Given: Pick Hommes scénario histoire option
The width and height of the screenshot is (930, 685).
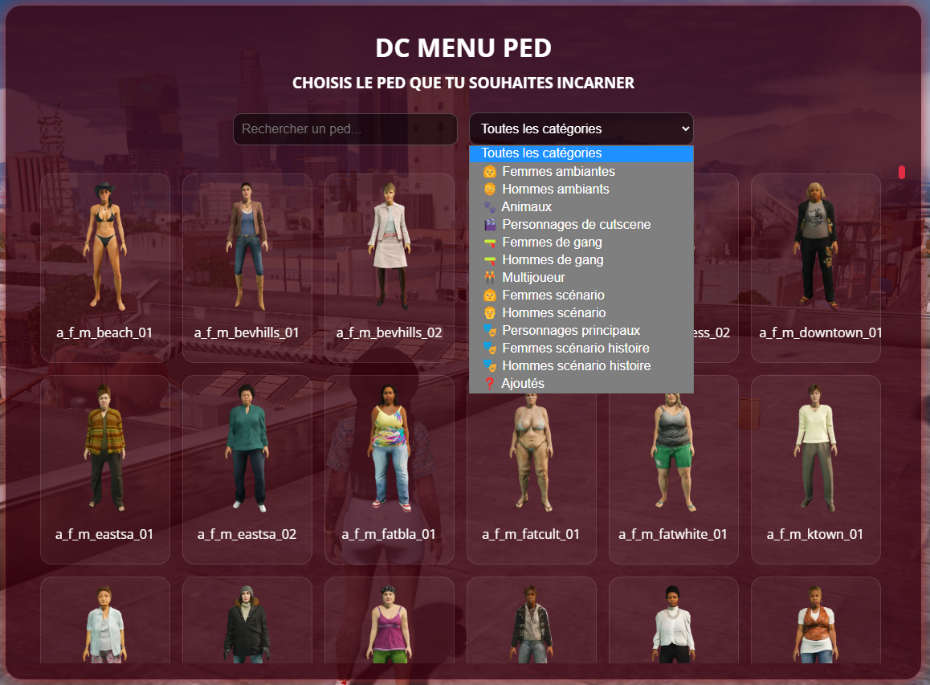Looking at the screenshot, I should coord(581,366).
